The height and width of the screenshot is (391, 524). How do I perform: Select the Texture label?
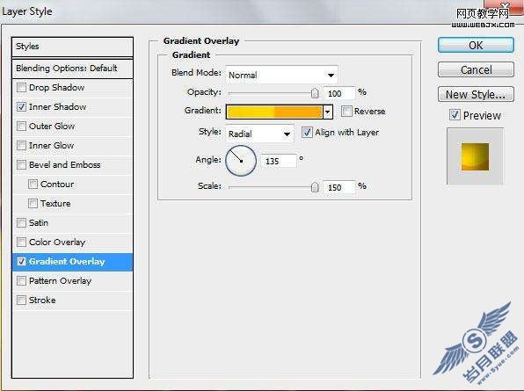click(55, 204)
